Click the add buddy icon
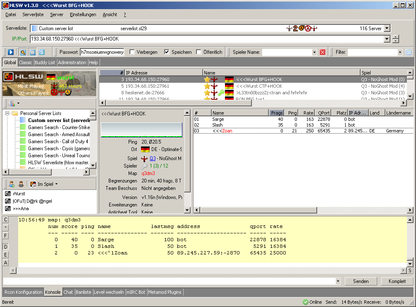 (x=12, y=184)
